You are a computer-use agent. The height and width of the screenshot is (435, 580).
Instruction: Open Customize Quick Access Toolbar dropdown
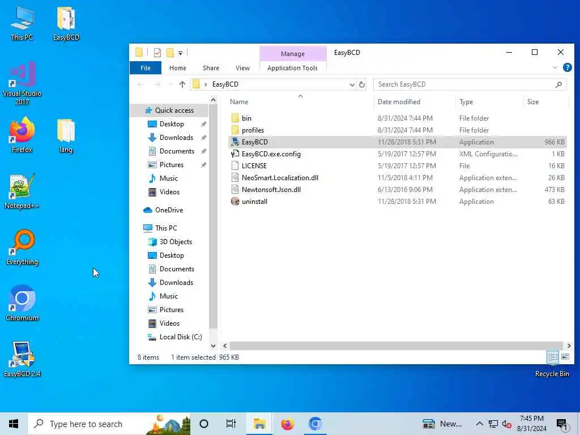click(180, 53)
